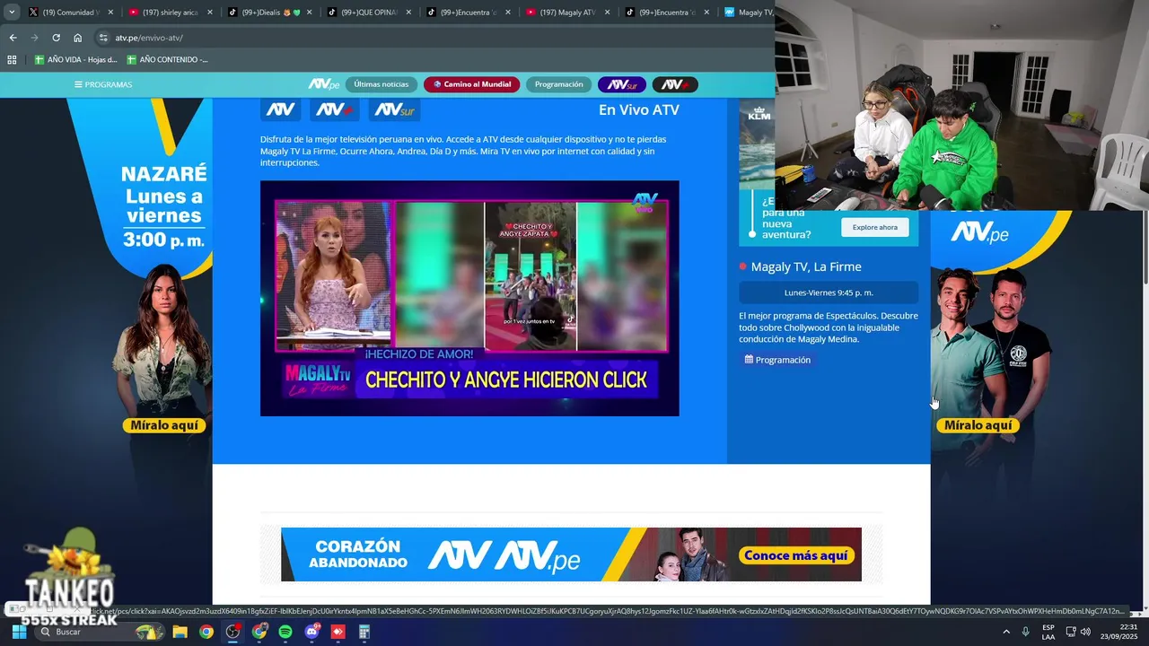Screen dimensions: 1149x646
Task: Click Conoce más aquí on Corazón Abandonado banner
Action: [796, 555]
